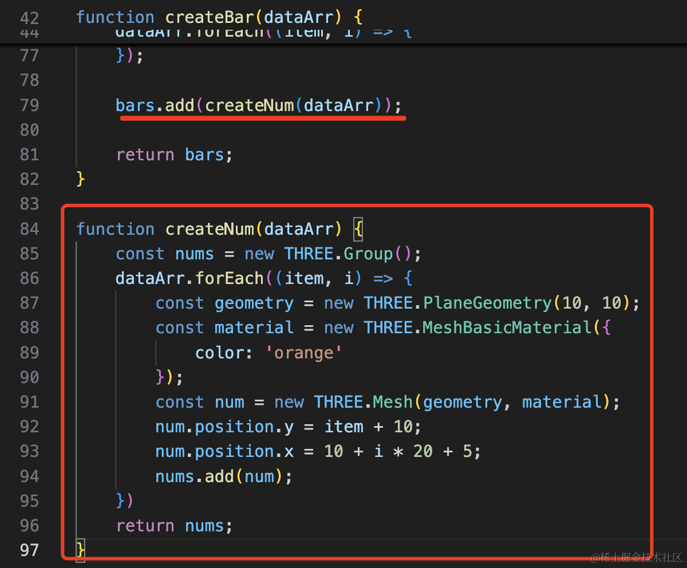Click 'return nums;' statement

coord(175,526)
